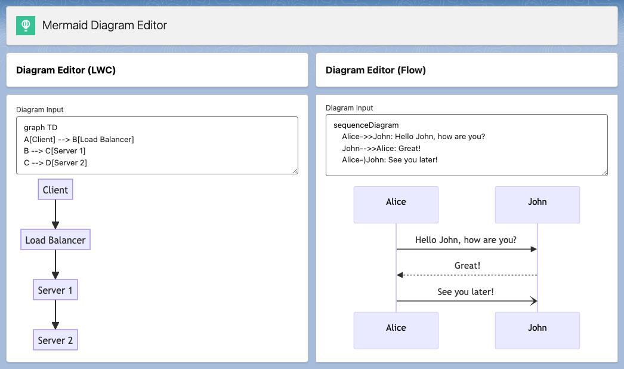The width and height of the screenshot is (624, 369).
Task: Click the bottom John actor box
Action: click(537, 330)
